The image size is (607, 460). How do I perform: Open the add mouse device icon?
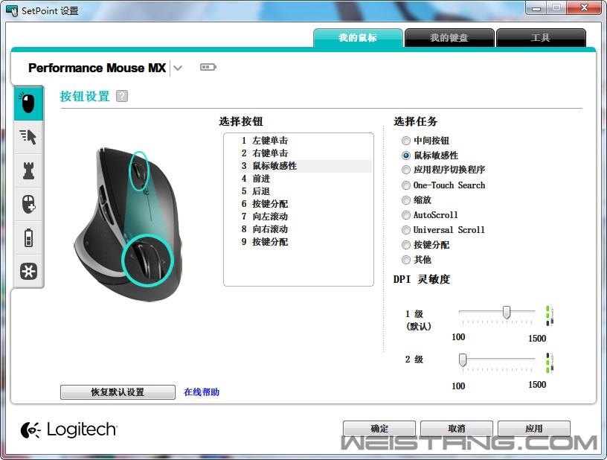[x=28, y=204]
